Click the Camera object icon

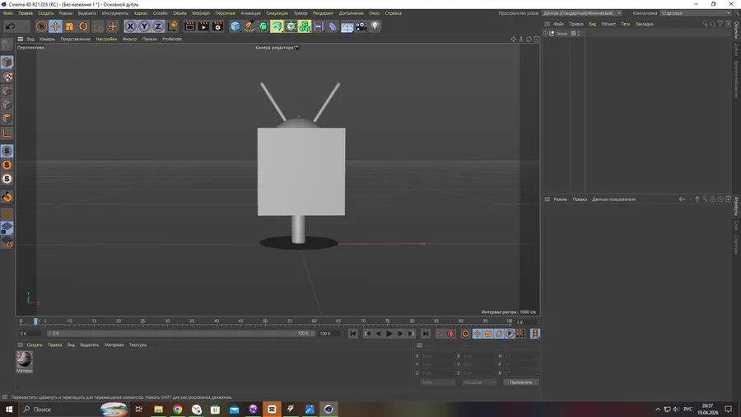(361, 26)
